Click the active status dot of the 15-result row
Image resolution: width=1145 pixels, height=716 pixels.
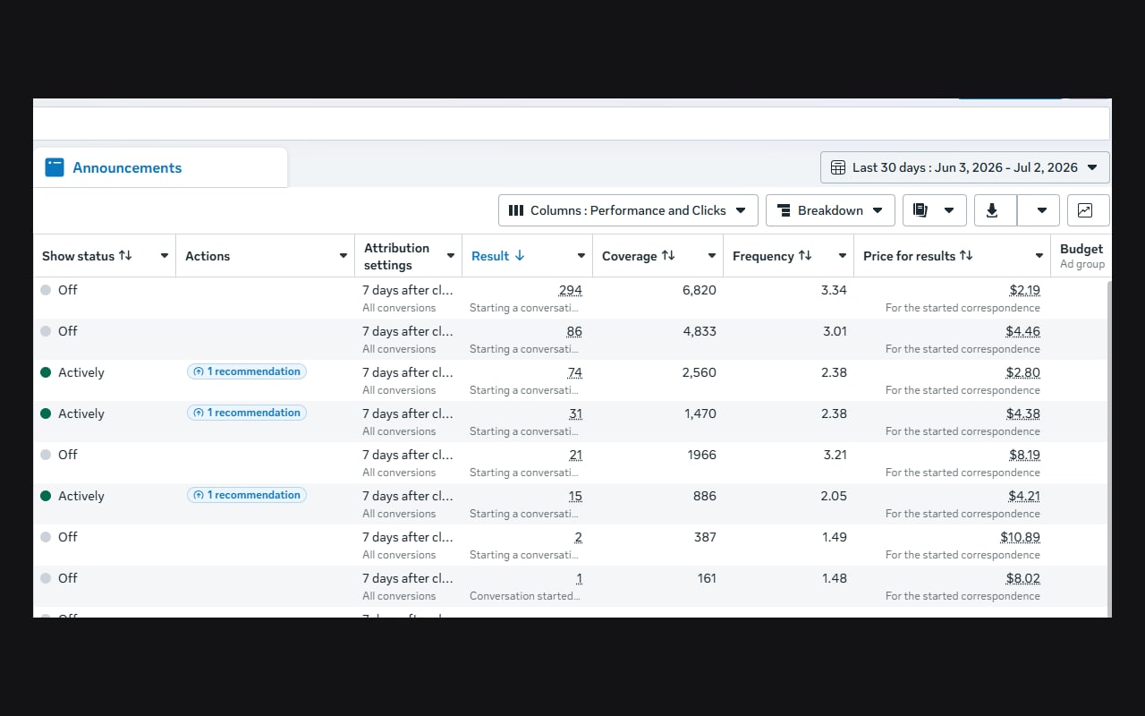(46, 496)
